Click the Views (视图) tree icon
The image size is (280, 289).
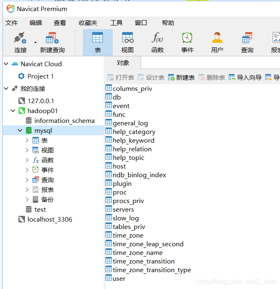click(x=36, y=150)
